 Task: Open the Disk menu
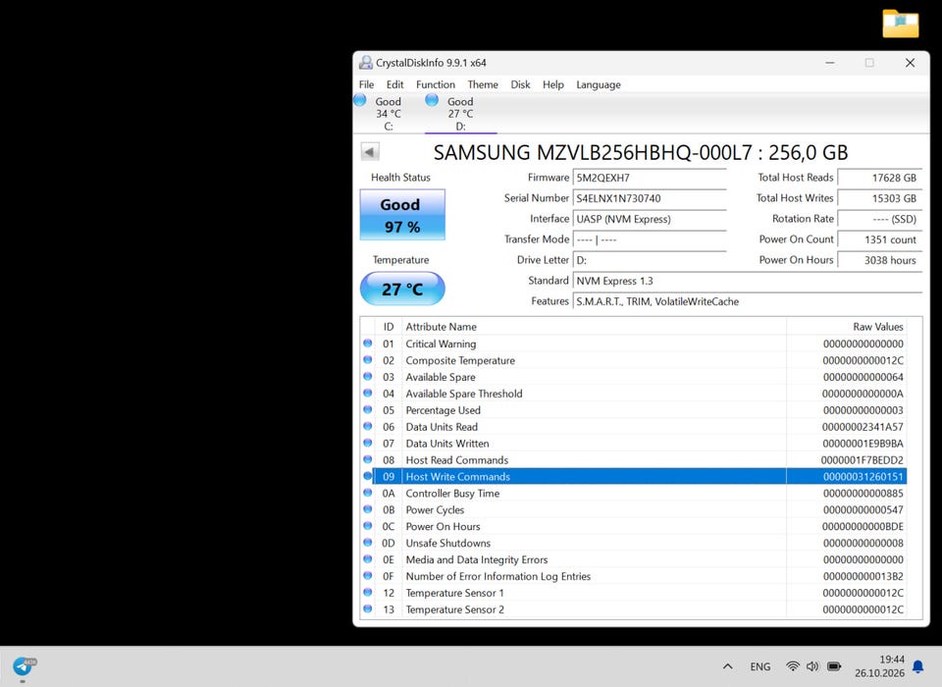tap(520, 84)
